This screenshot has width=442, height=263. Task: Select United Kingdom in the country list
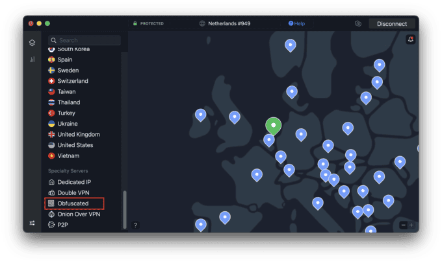[x=79, y=134]
